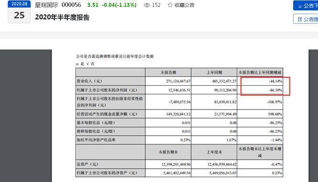Click the value 90,113,206.90
The height and width of the screenshot is (182, 318).
click(225, 90)
